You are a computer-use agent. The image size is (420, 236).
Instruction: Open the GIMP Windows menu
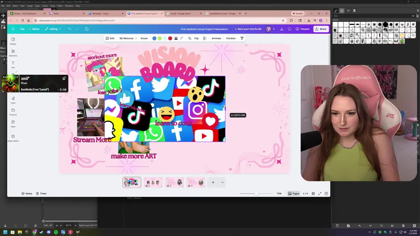point(69,6)
